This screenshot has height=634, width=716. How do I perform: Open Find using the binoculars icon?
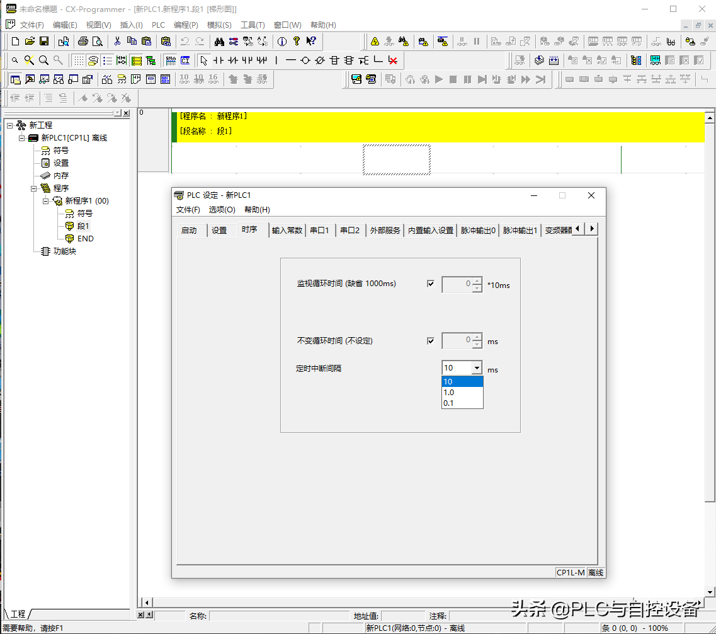219,42
